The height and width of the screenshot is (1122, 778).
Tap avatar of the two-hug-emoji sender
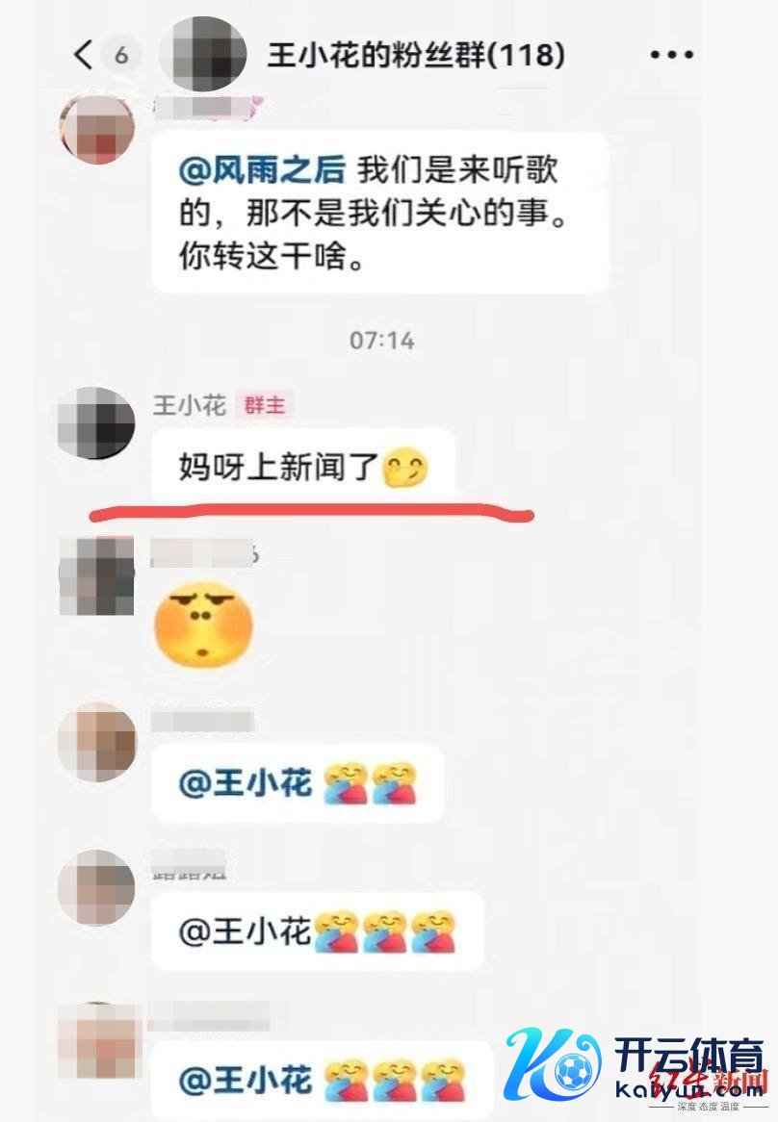(x=96, y=741)
